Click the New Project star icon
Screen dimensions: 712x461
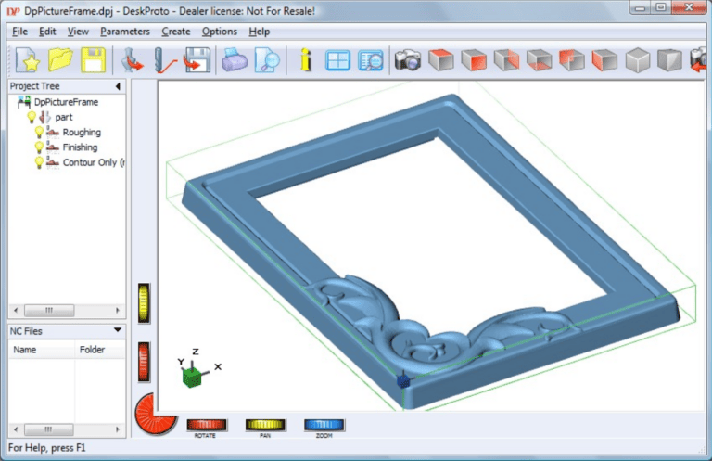pos(30,61)
